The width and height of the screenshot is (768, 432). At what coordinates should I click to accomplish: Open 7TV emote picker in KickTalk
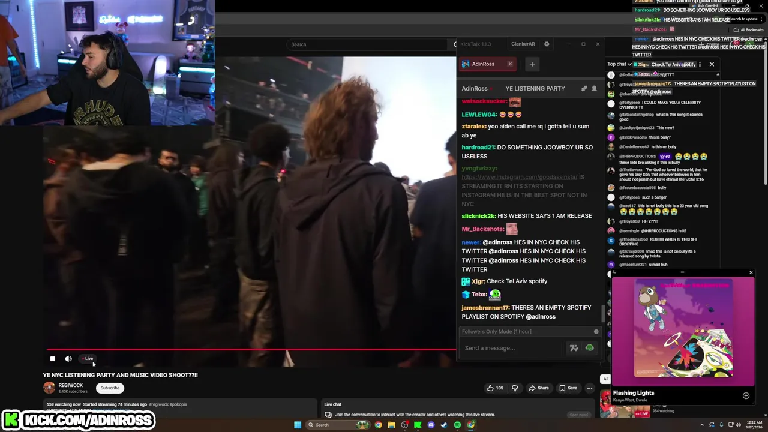(574, 348)
